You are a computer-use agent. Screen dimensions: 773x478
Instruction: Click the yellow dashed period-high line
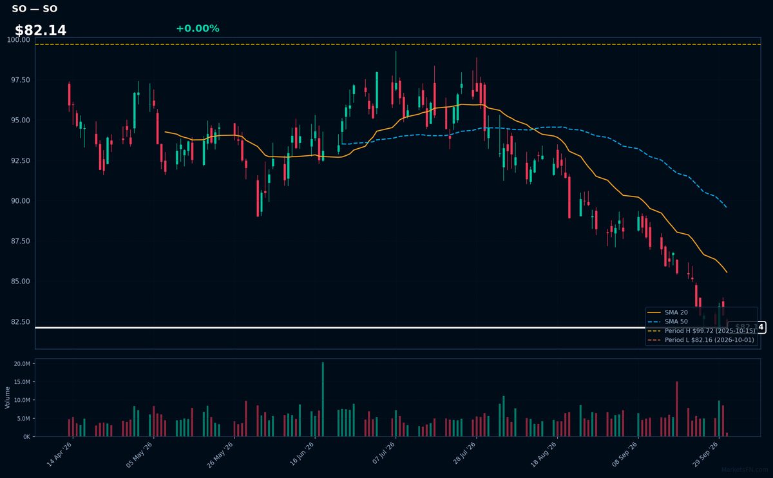397,44
